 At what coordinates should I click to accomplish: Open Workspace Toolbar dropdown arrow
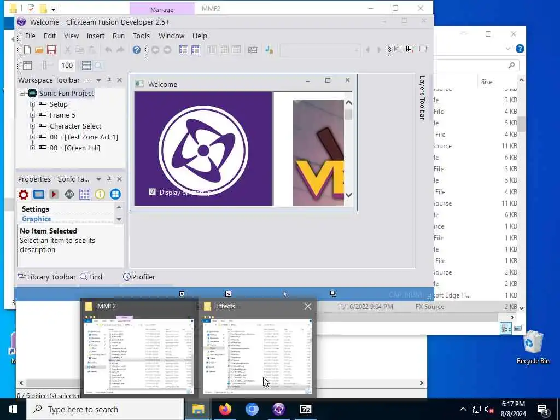98,80
